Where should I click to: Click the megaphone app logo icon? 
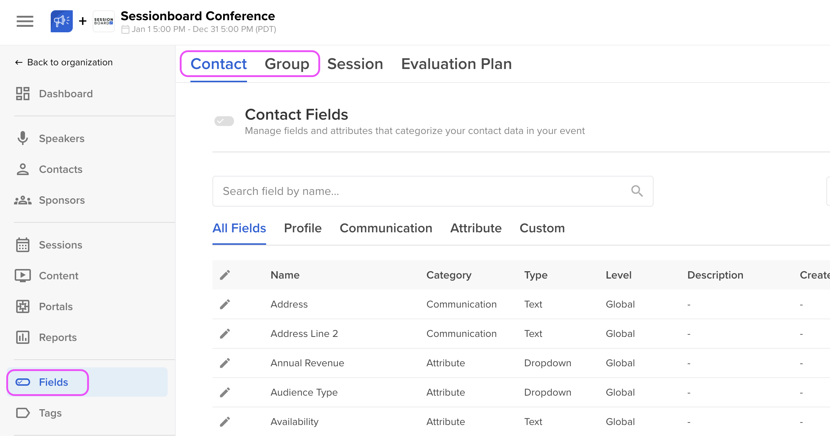click(x=62, y=21)
